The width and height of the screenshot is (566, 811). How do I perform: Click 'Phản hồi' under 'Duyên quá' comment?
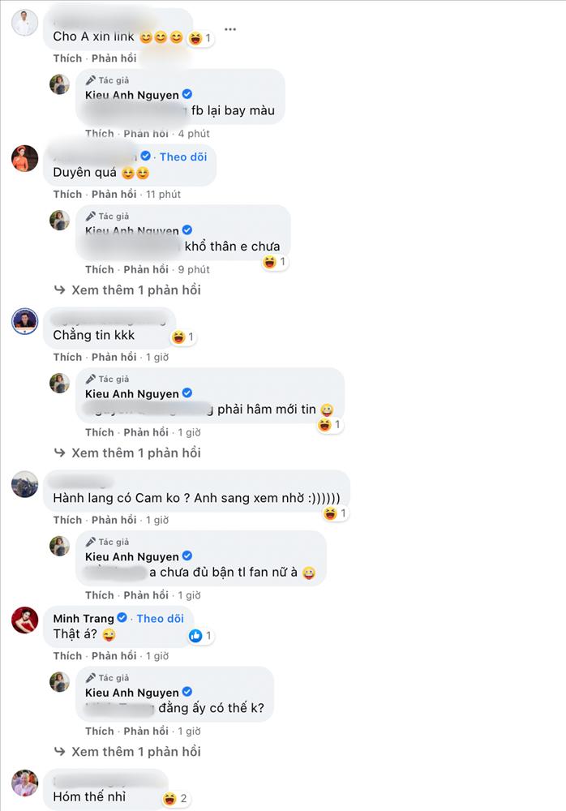click(114, 195)
